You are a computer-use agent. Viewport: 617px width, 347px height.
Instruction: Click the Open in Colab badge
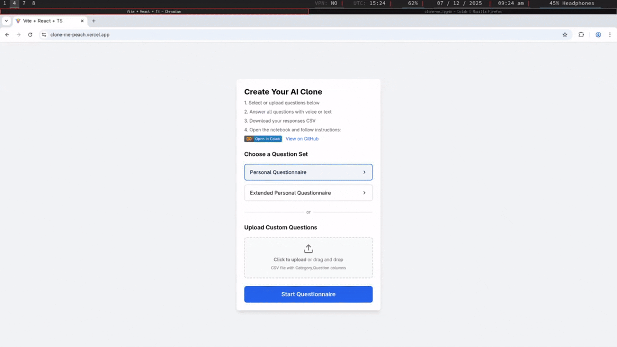coord(263,139)
